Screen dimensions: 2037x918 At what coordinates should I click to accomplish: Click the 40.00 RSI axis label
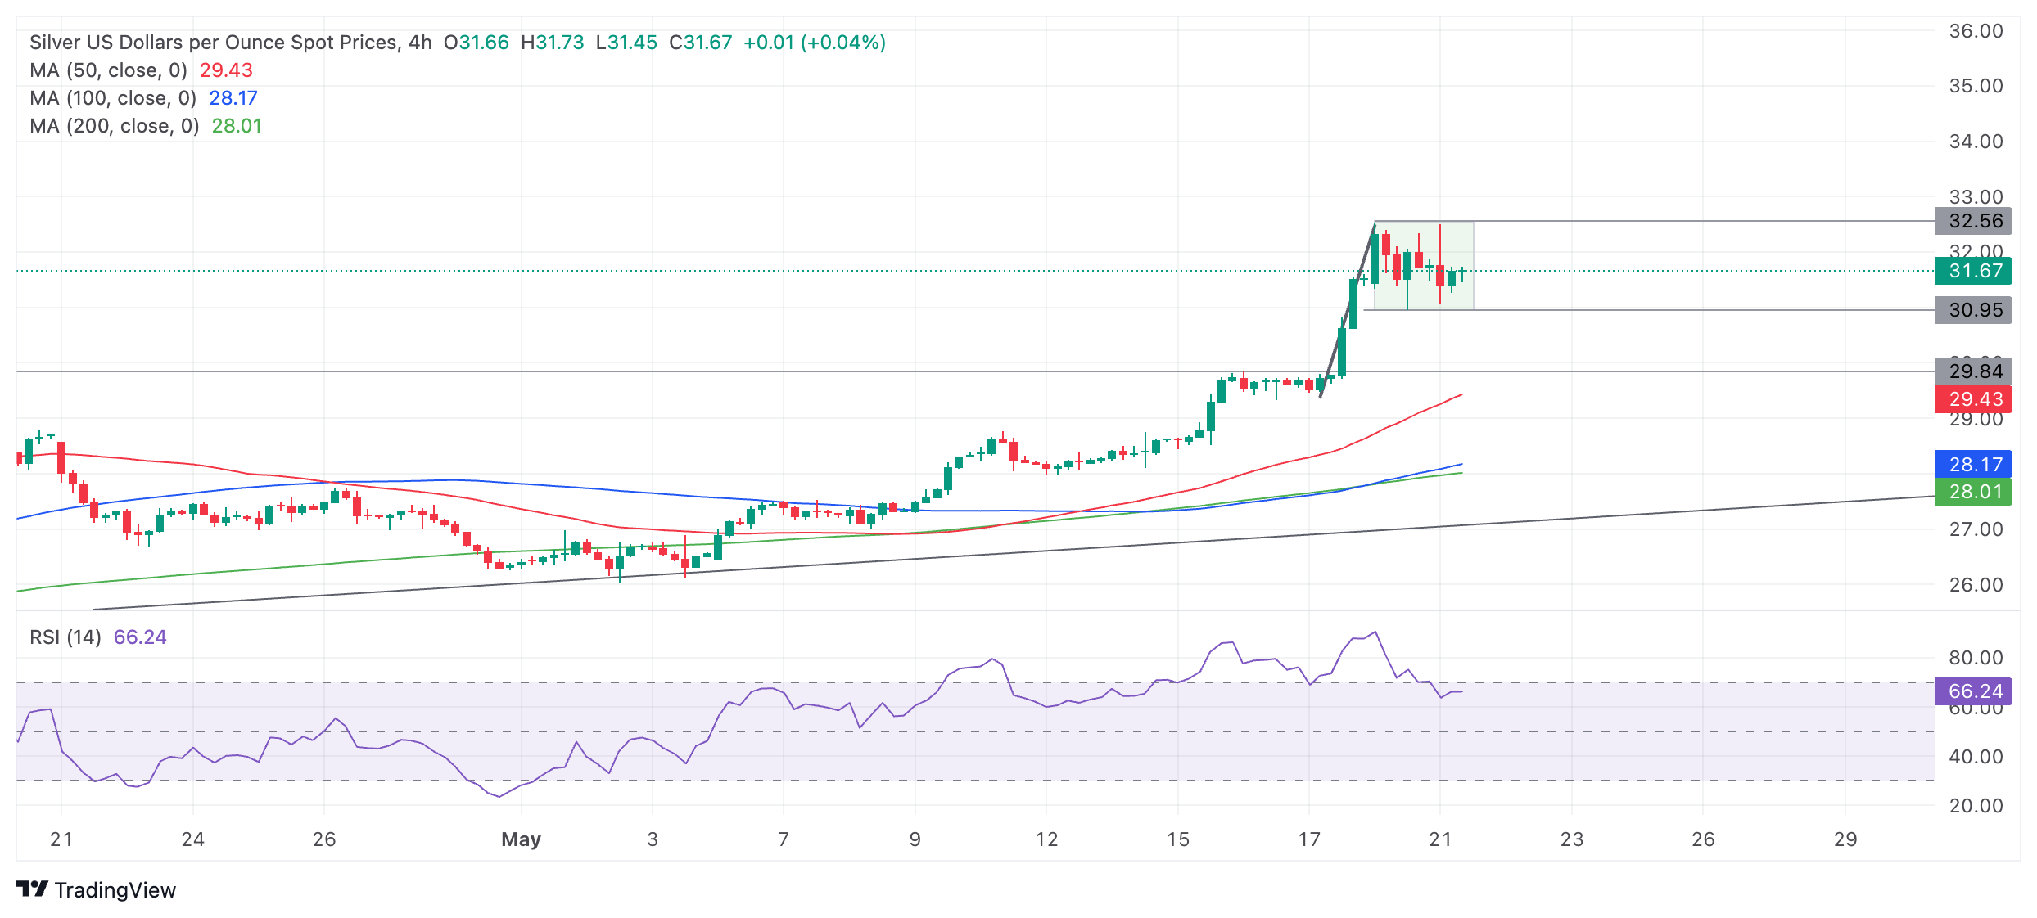click(1976, 757)
